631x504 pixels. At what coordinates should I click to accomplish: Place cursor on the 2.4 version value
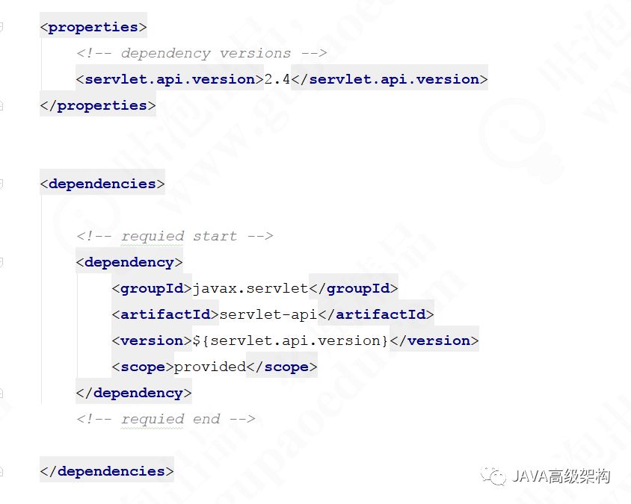tap(277, 79)
